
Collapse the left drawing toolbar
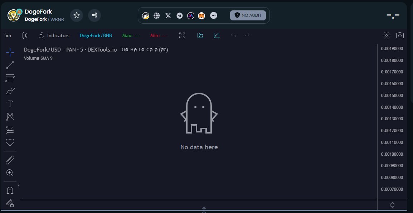coord(19,185)
